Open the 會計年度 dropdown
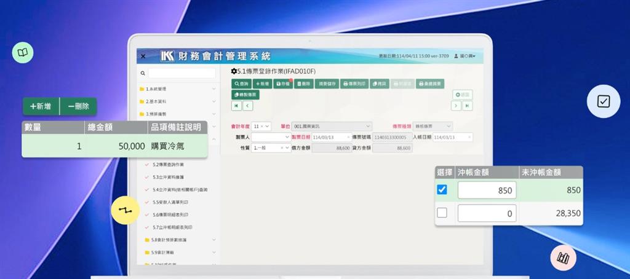630x279 pixels. point(261,126)
